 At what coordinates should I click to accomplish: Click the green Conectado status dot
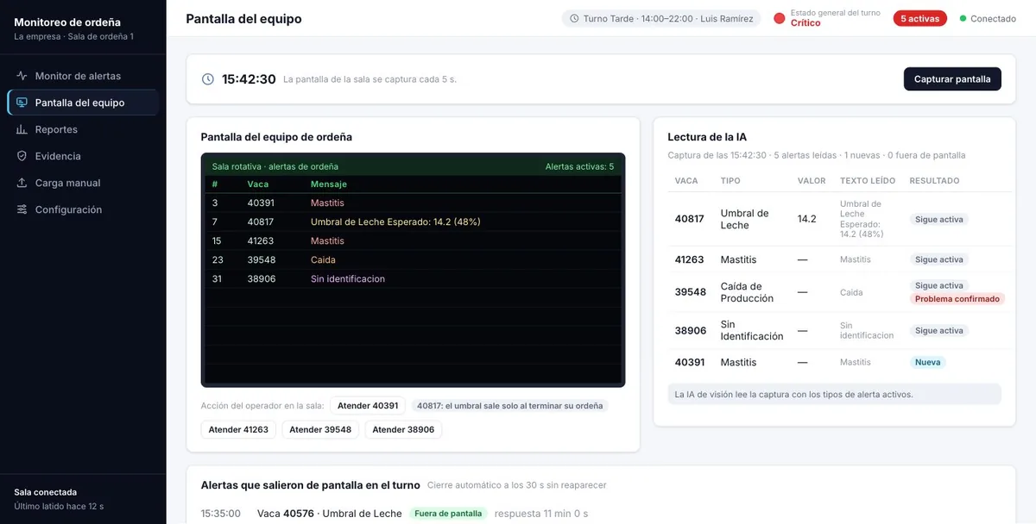pos(963,18)
